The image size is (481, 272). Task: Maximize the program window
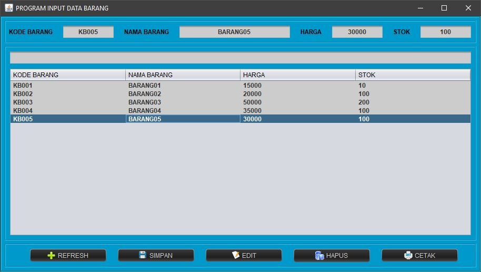point(444,8)
